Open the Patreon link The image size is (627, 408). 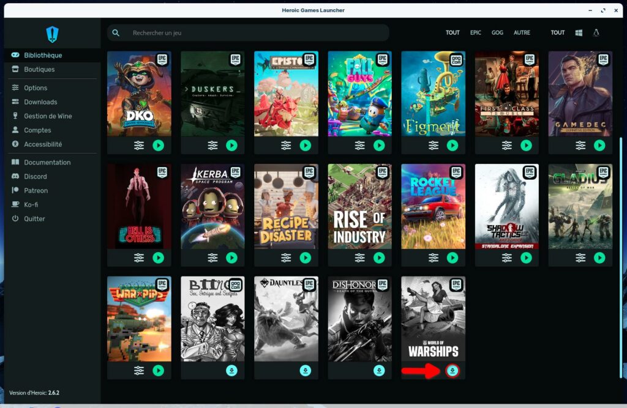36,190
